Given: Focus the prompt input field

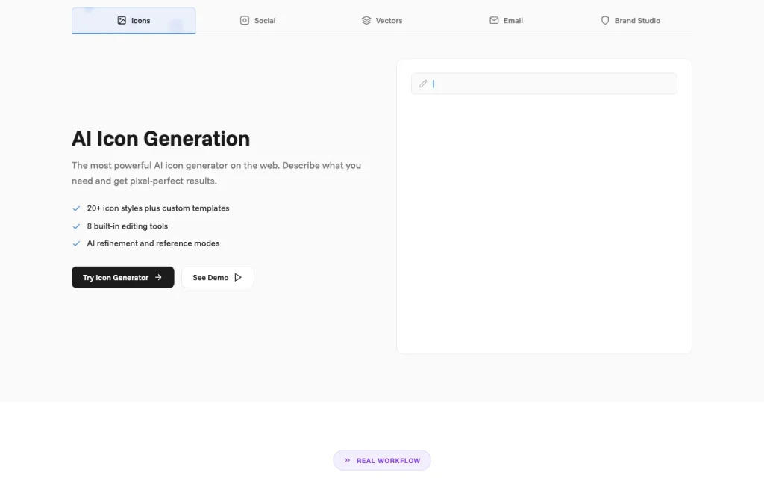Looking at the screenshot, I should pos(544,84).
